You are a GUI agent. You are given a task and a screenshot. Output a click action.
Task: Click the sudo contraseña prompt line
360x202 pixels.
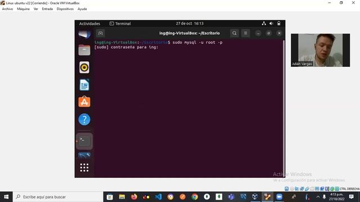pos(126,47)
